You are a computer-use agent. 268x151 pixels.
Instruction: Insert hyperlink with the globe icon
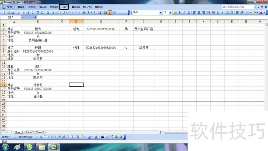click(x=84, y=12)
